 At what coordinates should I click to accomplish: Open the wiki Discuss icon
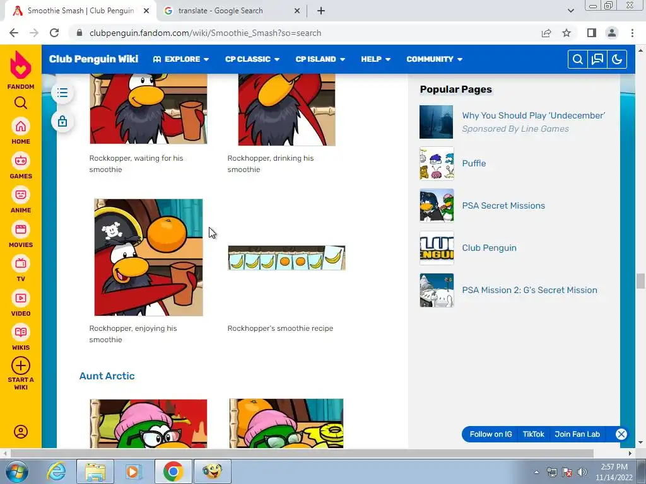click(597, 59)
